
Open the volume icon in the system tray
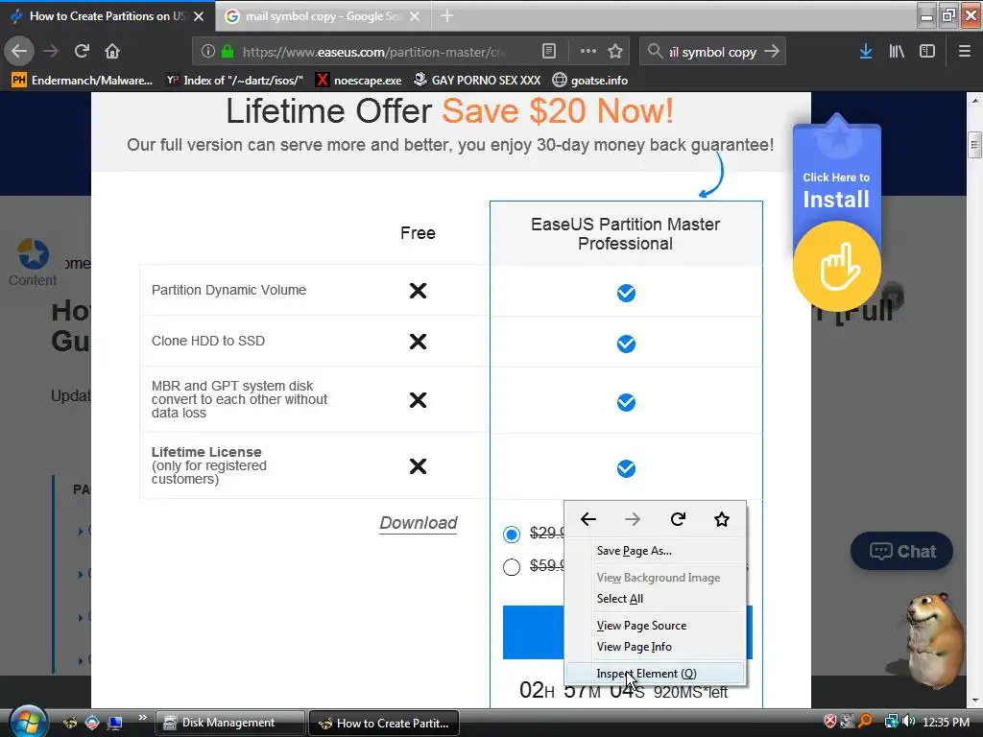coord(909,722)
